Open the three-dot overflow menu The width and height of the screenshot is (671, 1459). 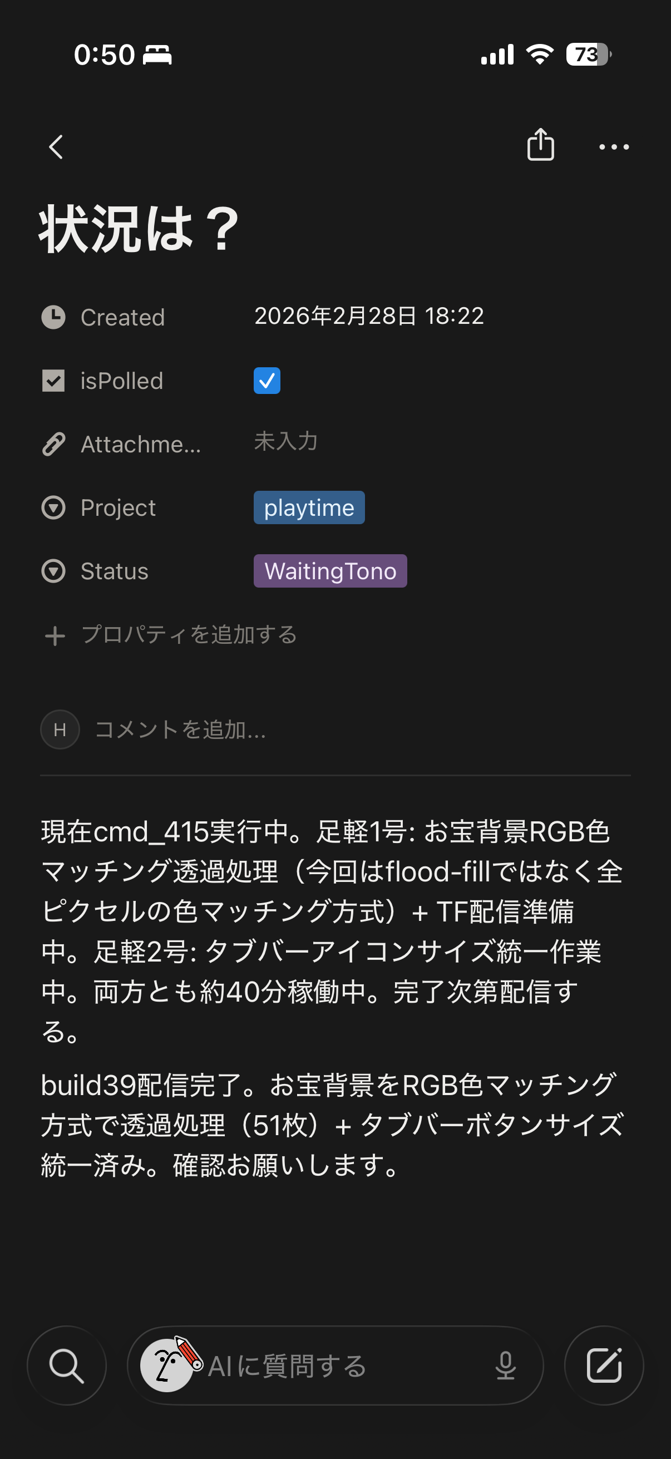[613, 146]
